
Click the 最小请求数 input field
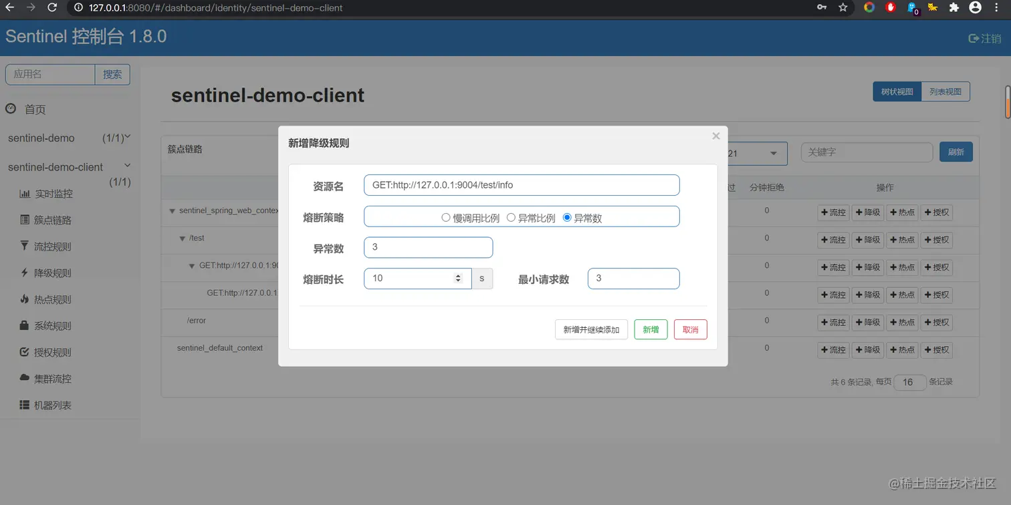pos(633,279)
